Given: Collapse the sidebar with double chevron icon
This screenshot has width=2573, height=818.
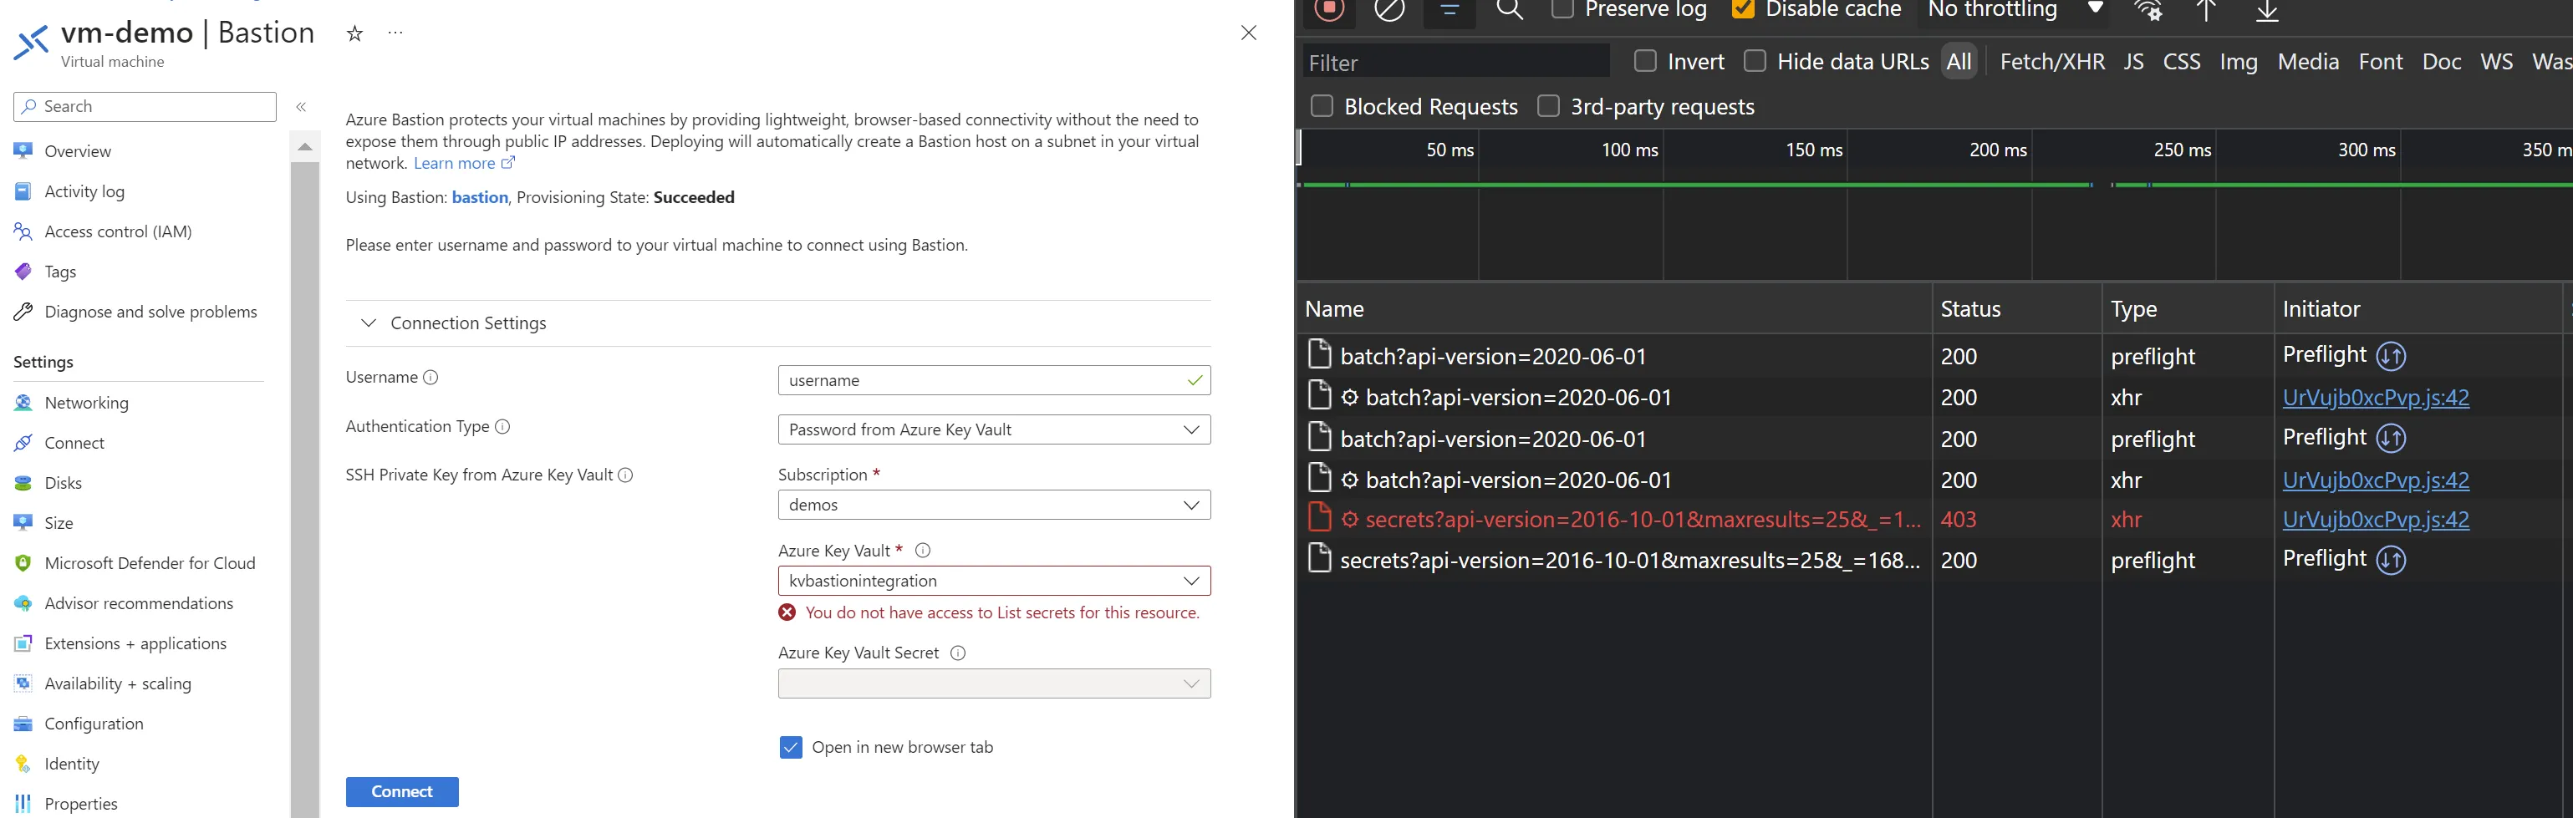Looking at the screenshot, I should 301,107.
